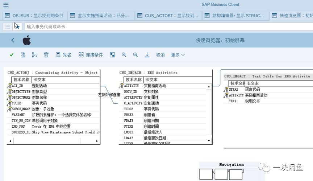
Task: Select the DOCU_ID field row
Action: pyautogui.click(x=162, y=91)
